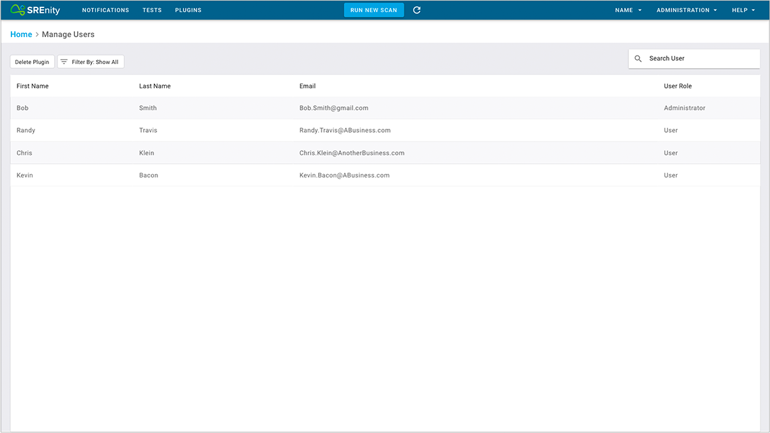Sort by the Email column header
Screen dimensions: 770x433
307,86
